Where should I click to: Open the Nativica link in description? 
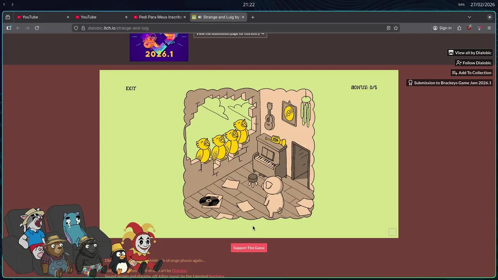216,276
